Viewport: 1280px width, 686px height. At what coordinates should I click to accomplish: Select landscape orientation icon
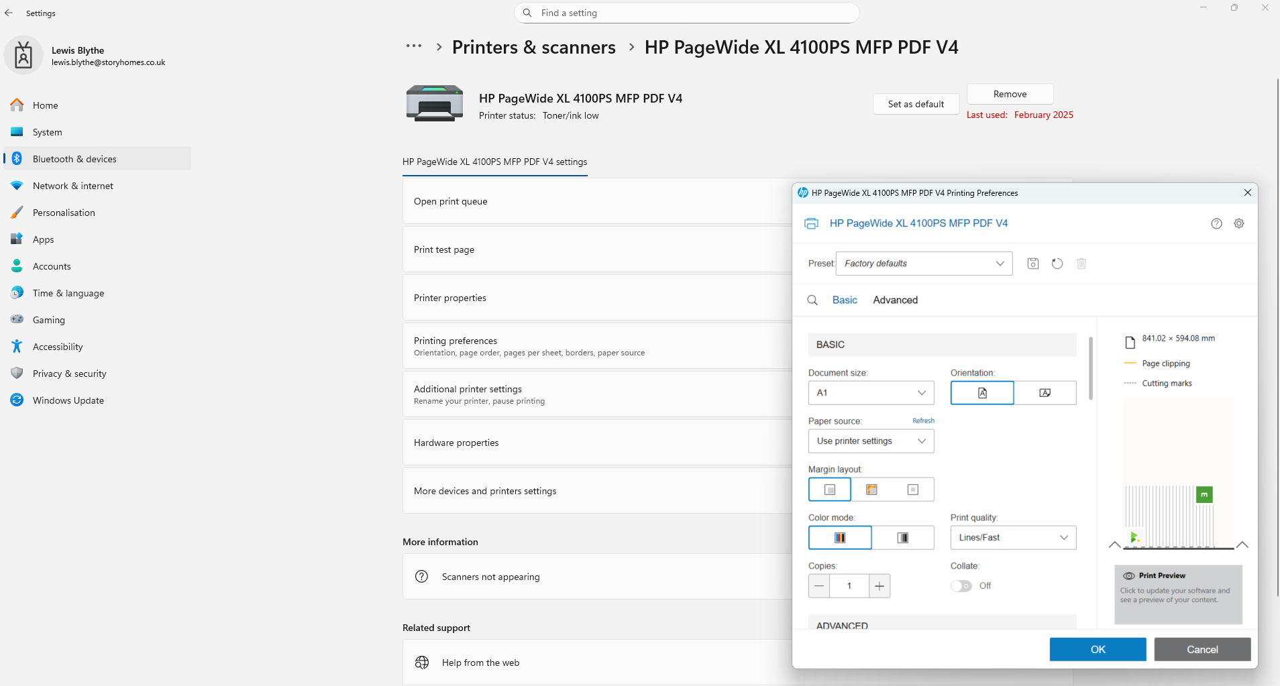click(x=1045, y=393)
